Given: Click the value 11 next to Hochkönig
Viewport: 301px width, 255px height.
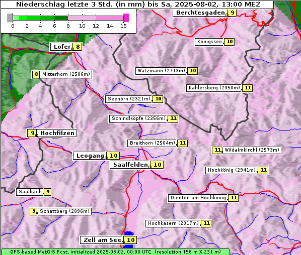Looking at the screenshot, I should [x=263, y=170].
